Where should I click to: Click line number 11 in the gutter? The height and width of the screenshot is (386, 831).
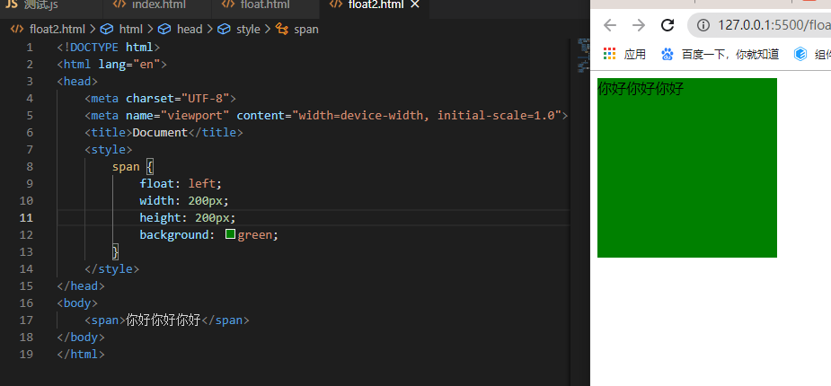[26, 217]
